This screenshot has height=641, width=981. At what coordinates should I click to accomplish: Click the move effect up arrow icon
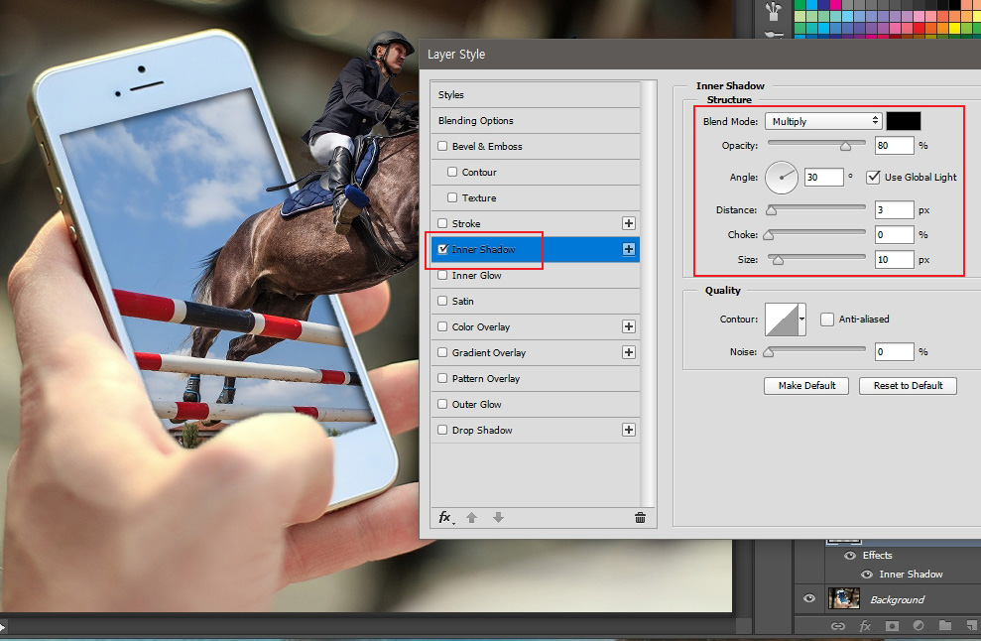472,518
